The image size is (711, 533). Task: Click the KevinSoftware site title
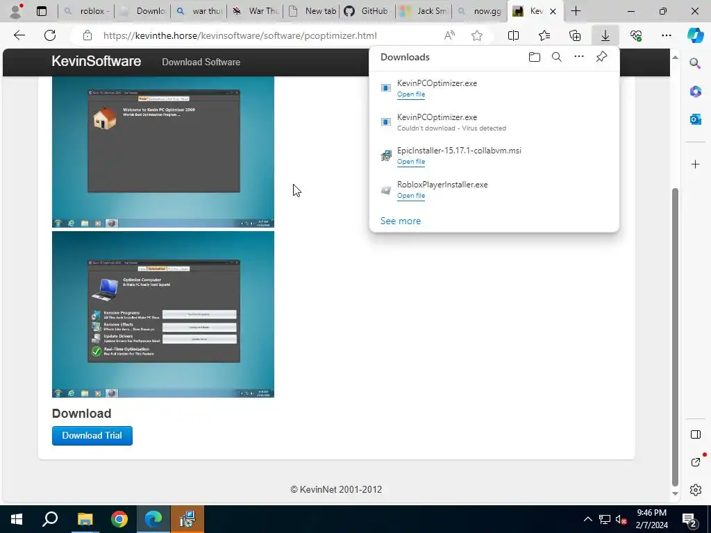96,61
